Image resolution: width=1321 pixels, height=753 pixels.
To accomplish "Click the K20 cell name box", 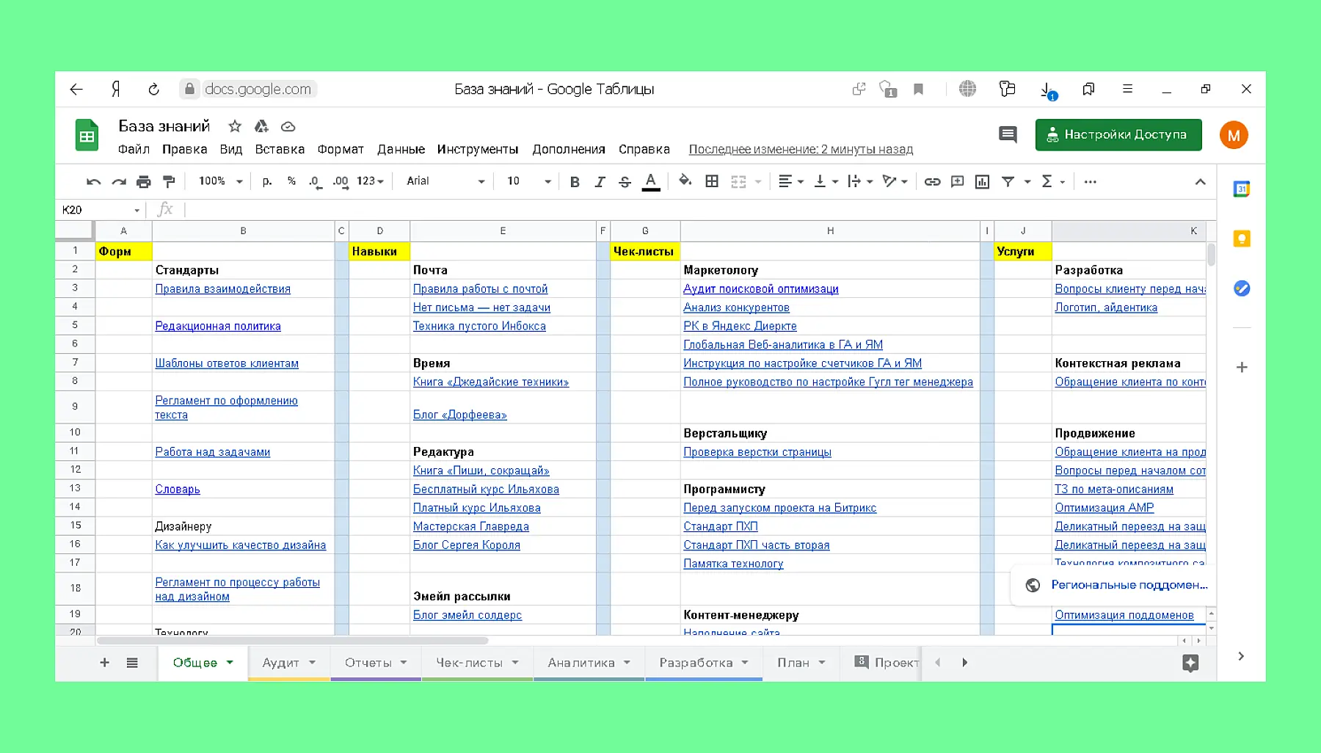I will 100,210.
